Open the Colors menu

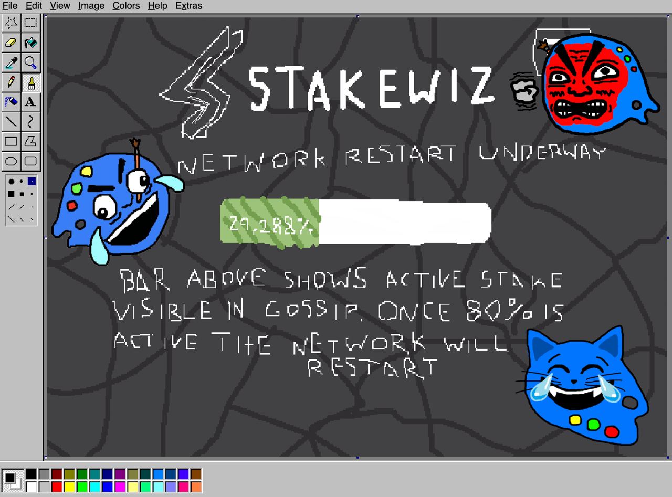[x=126, y=6]
